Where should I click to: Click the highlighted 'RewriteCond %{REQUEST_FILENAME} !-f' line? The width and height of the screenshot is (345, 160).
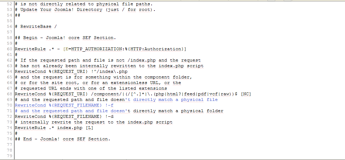tap(64, 105)
